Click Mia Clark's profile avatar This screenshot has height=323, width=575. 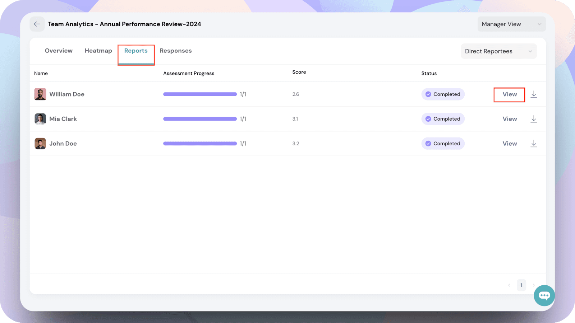coord(40,119)
